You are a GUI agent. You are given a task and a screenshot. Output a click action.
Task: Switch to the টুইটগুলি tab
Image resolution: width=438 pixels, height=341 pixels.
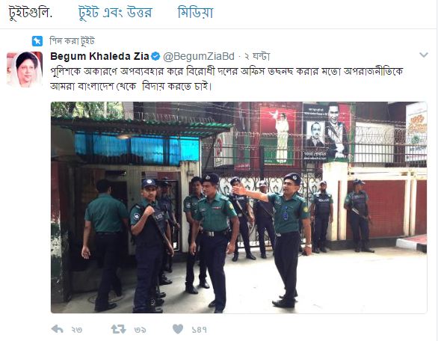pyautogui.click(x=31, y=13)
